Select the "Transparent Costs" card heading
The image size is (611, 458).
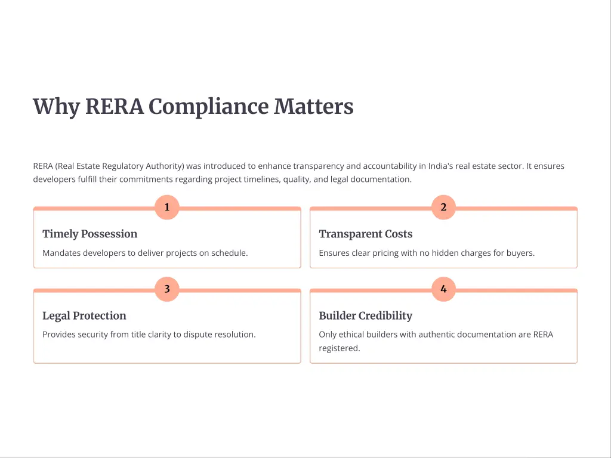pos(366,234)
